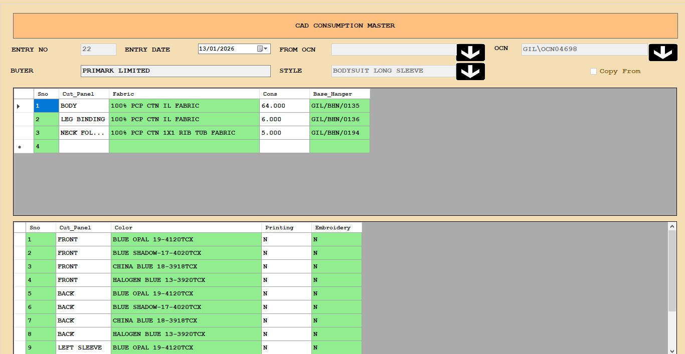Click the Buyer field showing PRIMARK LIMITED

pos(176,71)
